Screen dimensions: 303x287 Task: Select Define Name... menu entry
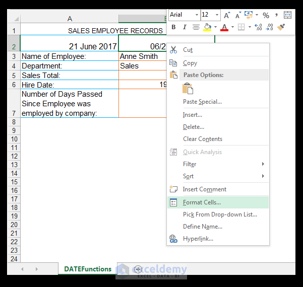[218, 227]
